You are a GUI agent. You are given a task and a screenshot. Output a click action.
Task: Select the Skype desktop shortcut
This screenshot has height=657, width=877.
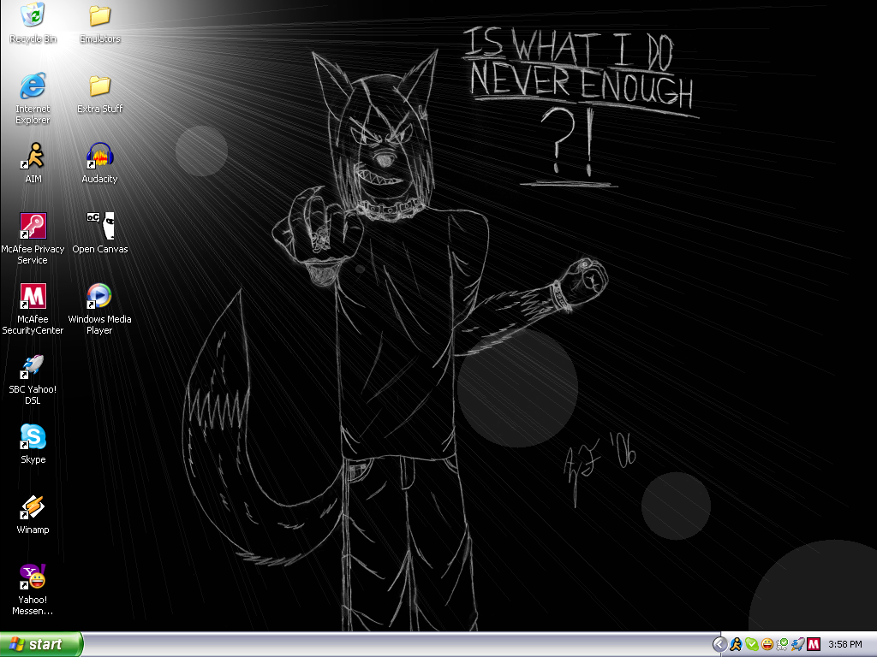tap(33, 445)
